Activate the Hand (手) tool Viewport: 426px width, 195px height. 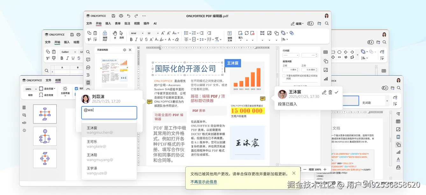tap(115, 35)
